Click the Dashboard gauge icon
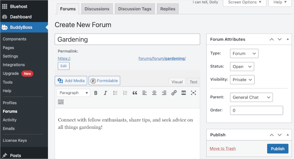Screen dimensions: 294x159 tap(5, 17)
